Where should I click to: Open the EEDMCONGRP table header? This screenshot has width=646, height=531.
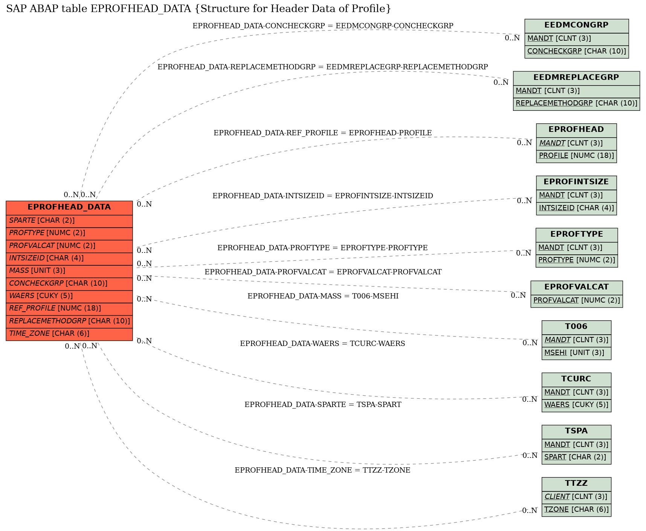577,26
